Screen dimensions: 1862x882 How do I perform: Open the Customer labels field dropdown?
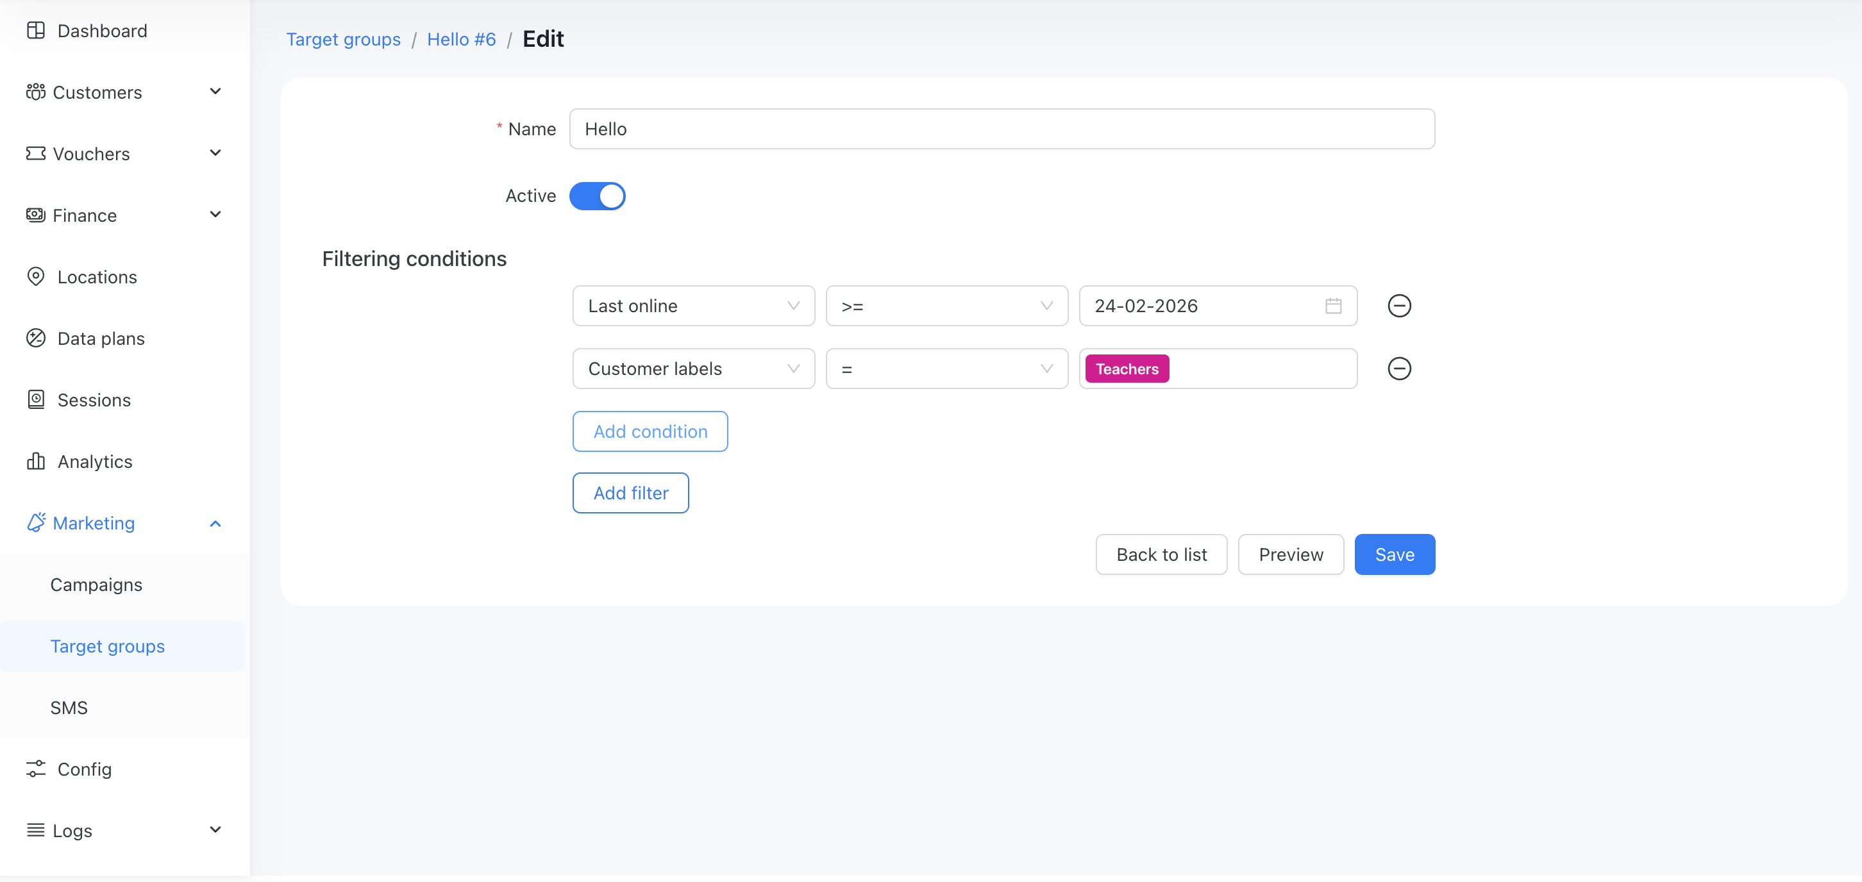click(x=693, y=369)
